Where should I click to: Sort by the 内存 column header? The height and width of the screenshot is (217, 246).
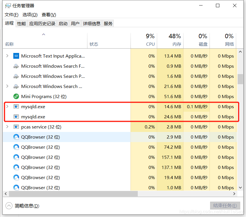point(170,41)
